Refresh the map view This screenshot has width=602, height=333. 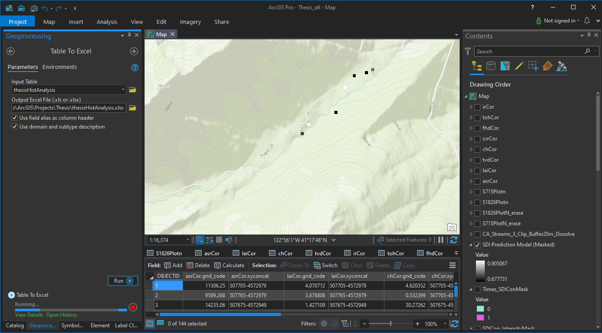(x=454, y=240)
